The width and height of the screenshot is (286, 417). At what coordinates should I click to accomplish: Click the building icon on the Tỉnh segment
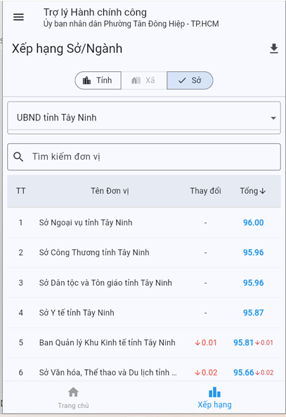click(x=86, y=80)
